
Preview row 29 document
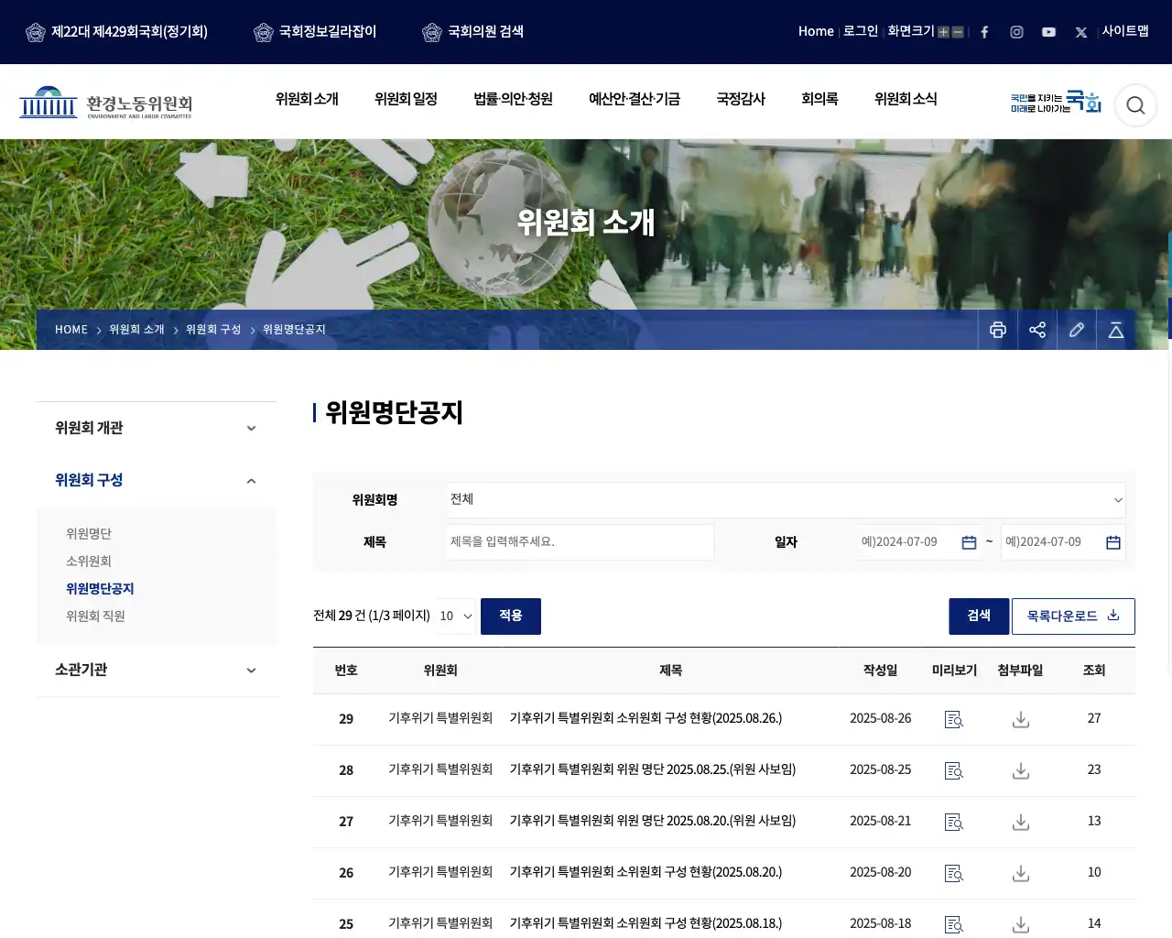(954, 720)
